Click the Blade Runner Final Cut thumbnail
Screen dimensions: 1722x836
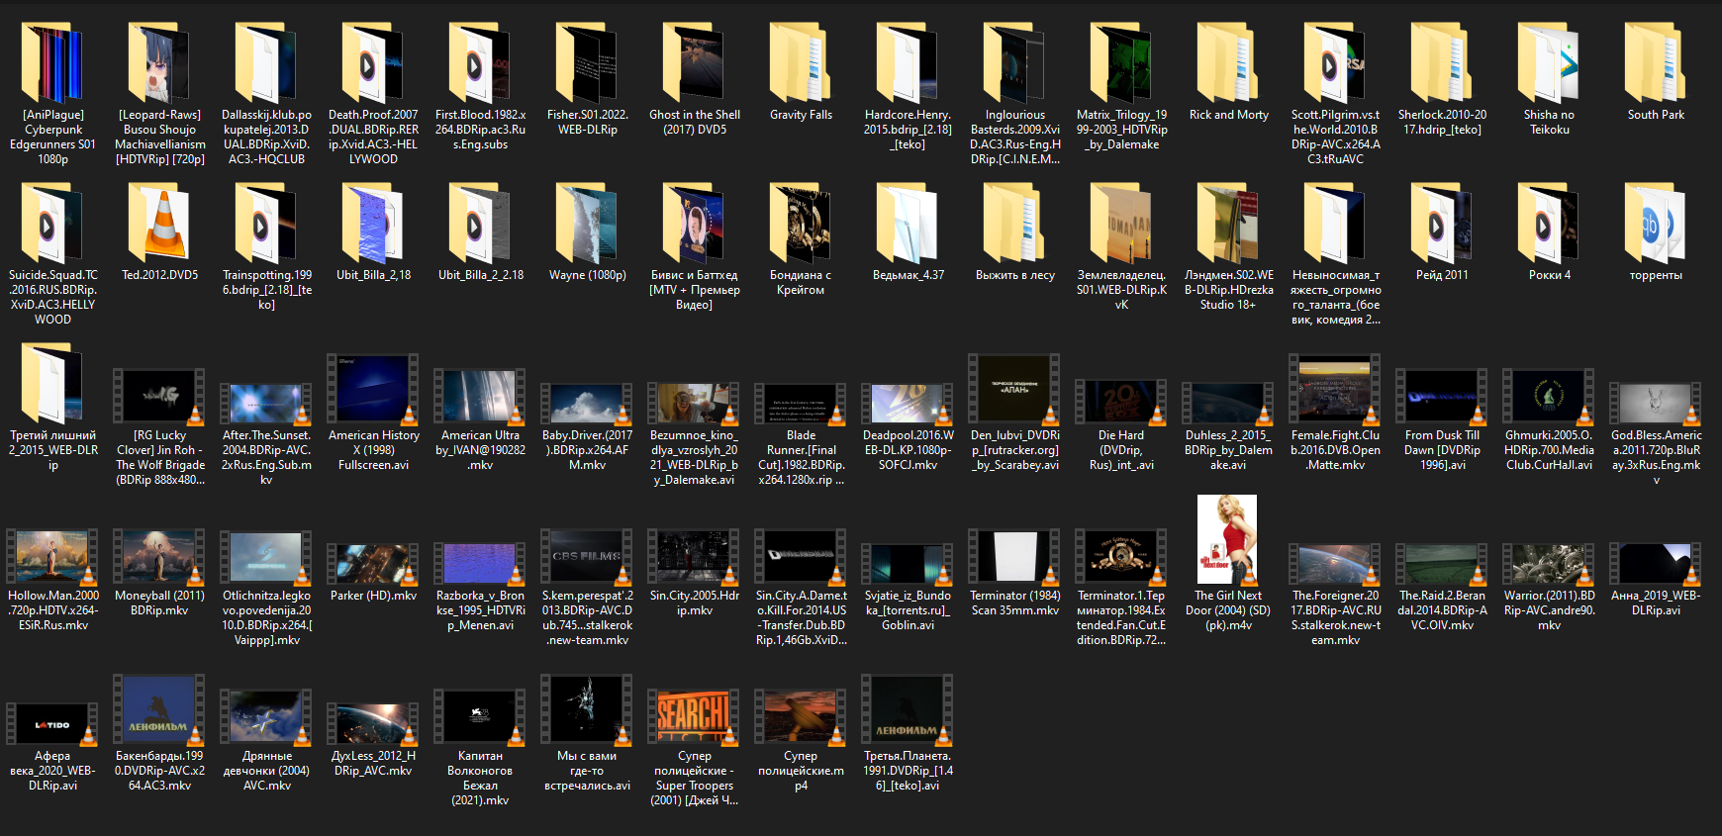[801, 404]
